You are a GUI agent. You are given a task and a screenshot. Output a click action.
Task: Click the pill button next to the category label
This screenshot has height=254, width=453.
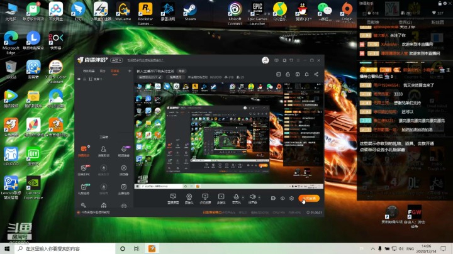click(176, 77)
